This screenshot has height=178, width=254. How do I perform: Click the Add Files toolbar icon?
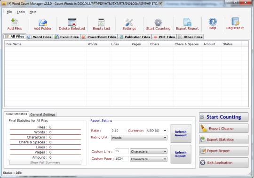[x=15, y=23]
